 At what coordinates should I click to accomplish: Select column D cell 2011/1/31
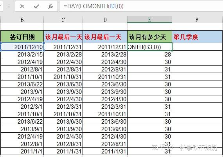click(105, 151)
